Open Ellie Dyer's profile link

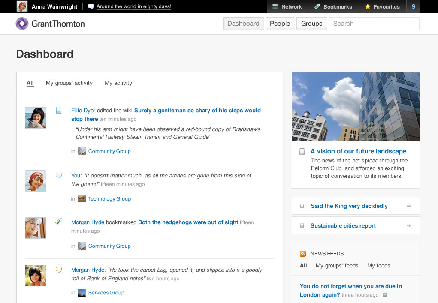(x=83, y=110)
